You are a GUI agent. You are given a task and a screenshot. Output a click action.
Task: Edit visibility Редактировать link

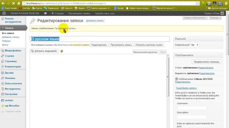(x=207, y=74)
